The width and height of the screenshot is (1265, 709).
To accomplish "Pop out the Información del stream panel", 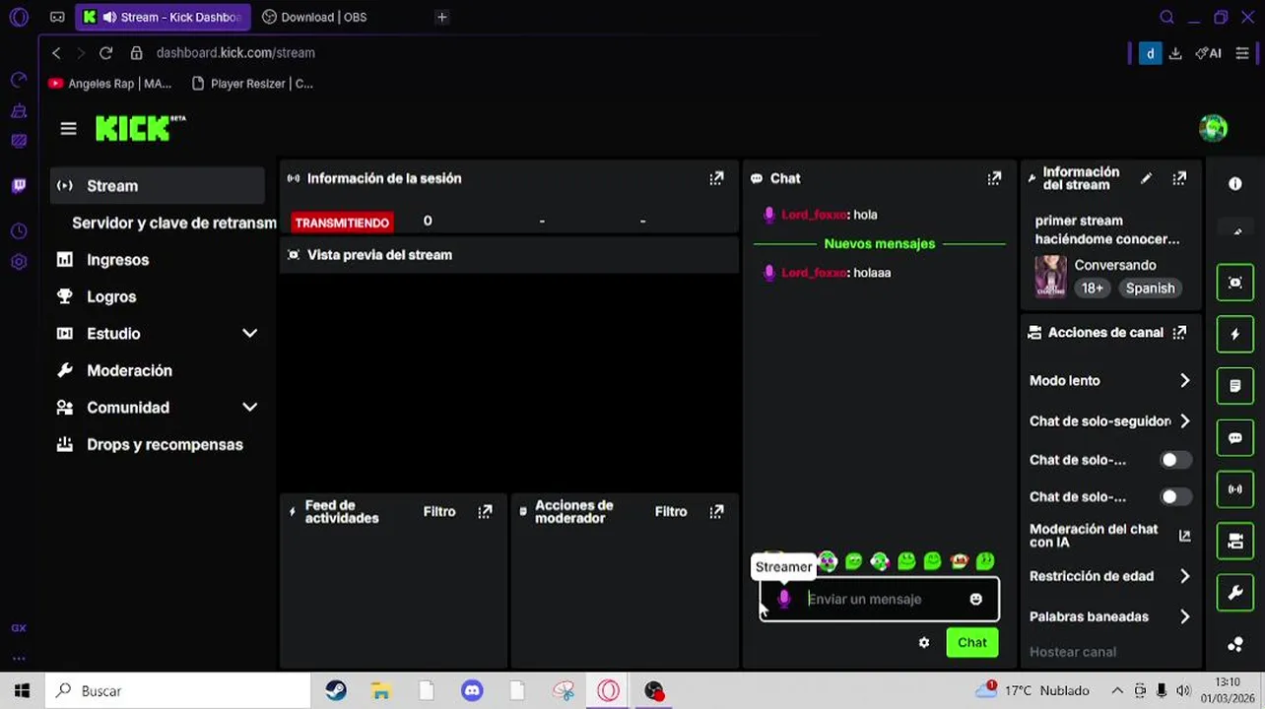I will [x=1179, y=178].
